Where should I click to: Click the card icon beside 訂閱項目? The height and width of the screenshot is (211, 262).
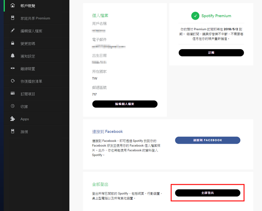pyautogui.click(x=12, y=93)
